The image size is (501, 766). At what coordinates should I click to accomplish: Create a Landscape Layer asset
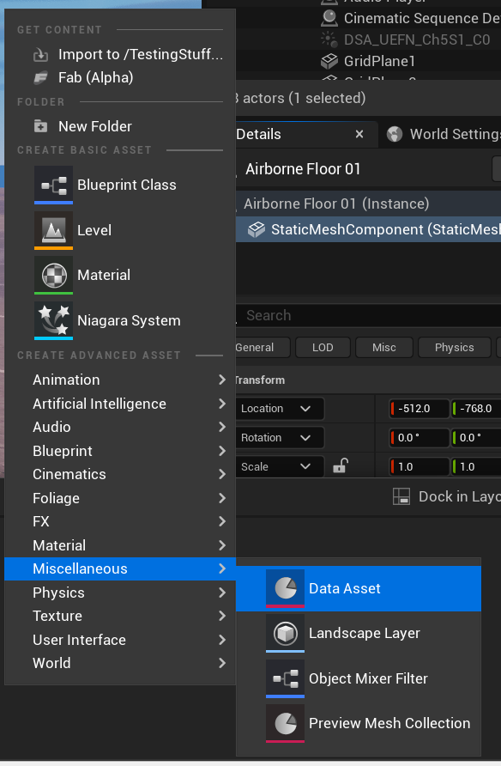pyautogui.click(x=359, y=634)
